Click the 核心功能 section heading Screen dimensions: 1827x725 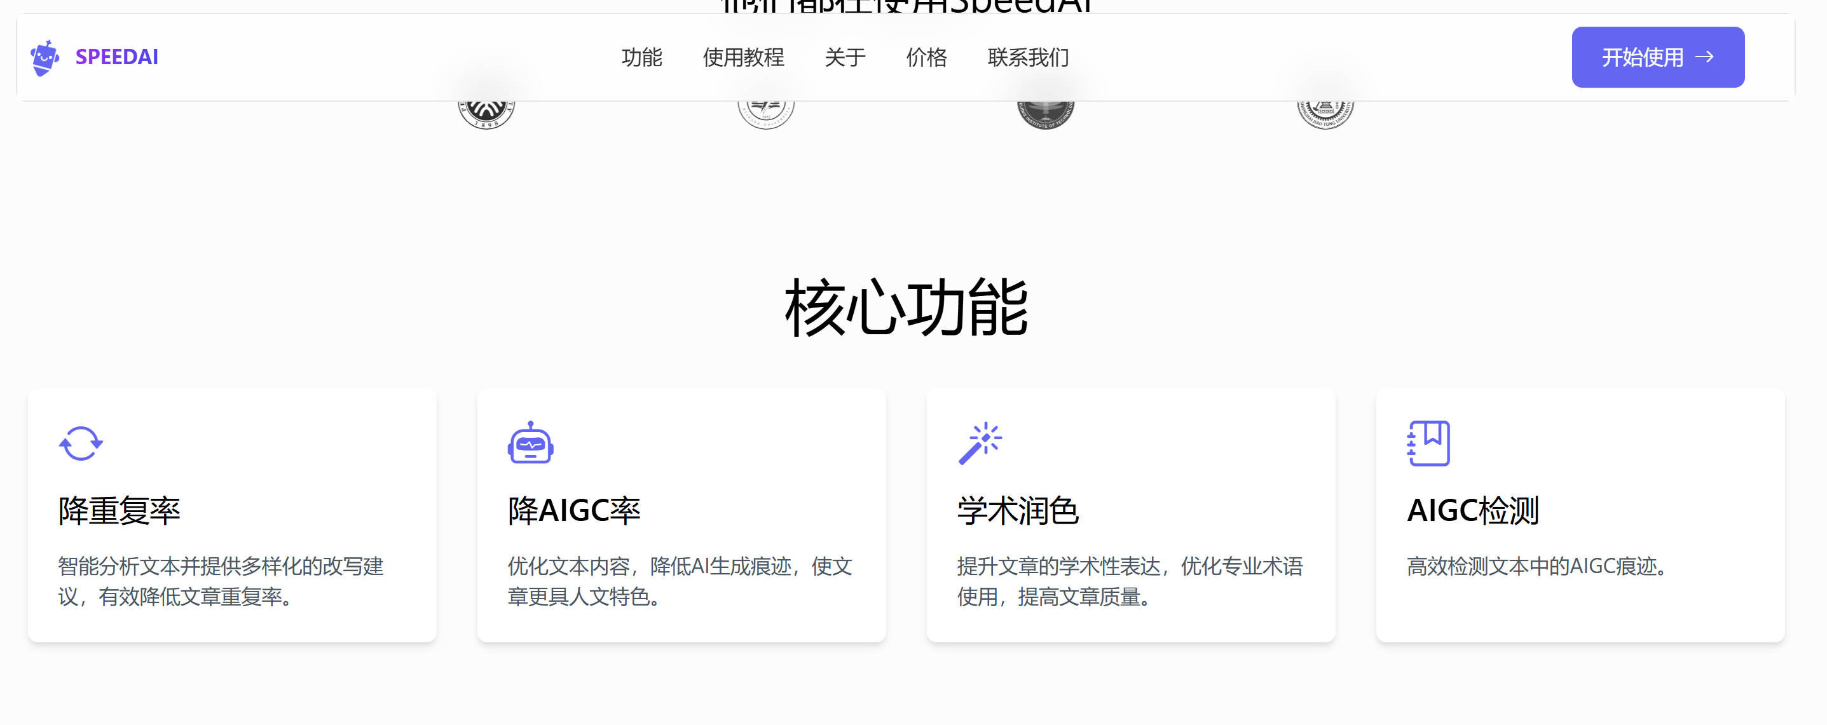(x=906, y=308)
